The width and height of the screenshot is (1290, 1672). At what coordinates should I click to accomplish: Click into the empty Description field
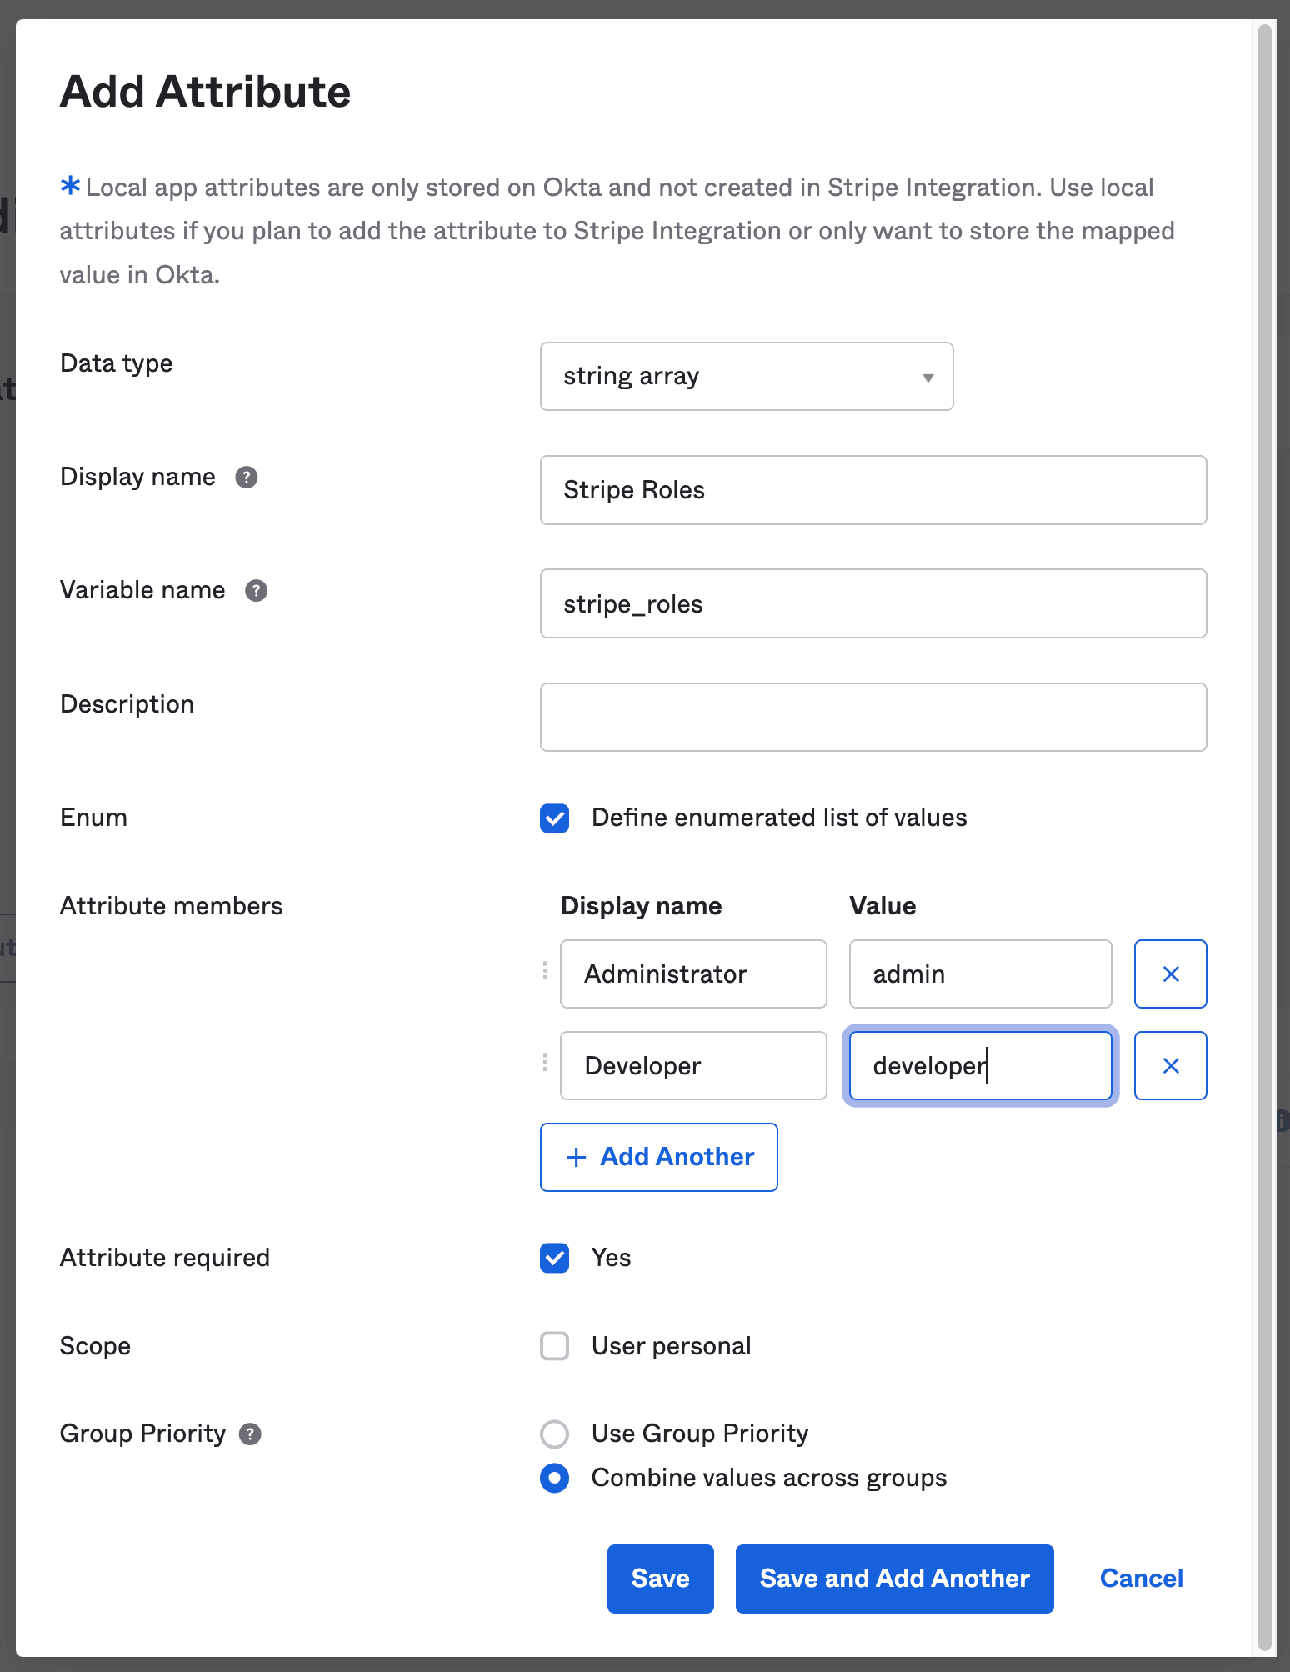coord(873,717)
